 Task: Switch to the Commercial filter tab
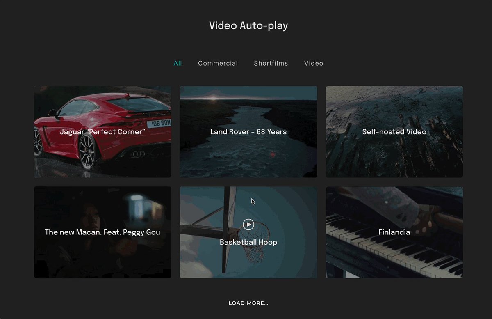point(218,63)
